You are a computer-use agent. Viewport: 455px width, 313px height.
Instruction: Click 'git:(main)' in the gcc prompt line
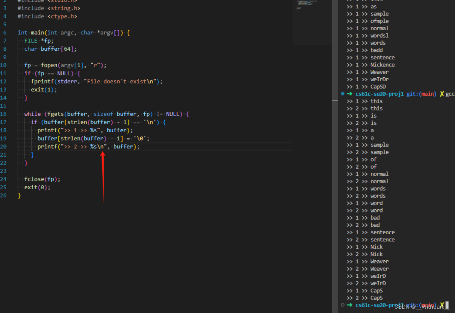421,94
